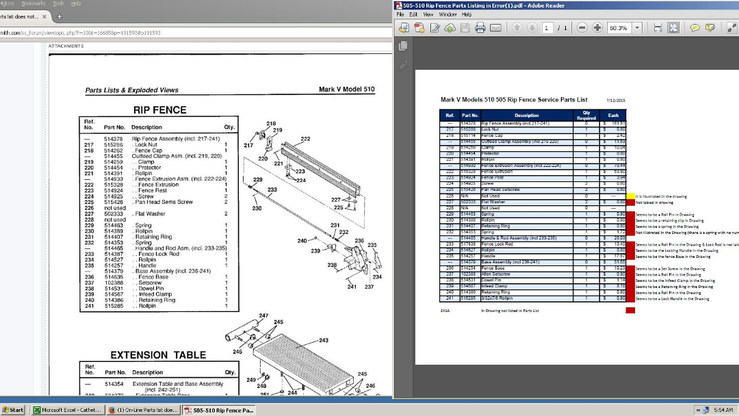Click the Read mode expand icon
This screenshot has height=416, width=739.
(x=731, y=28)
